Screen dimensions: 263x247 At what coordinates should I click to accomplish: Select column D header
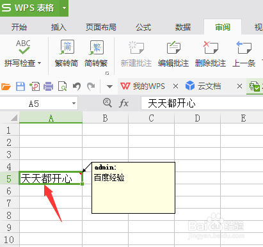(x=197, y=118)
